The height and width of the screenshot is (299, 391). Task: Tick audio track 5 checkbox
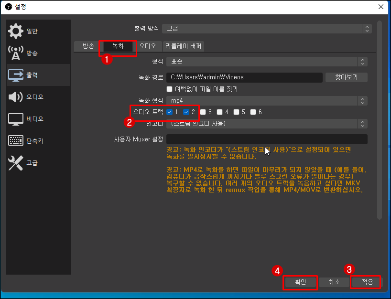coord(237,112)
